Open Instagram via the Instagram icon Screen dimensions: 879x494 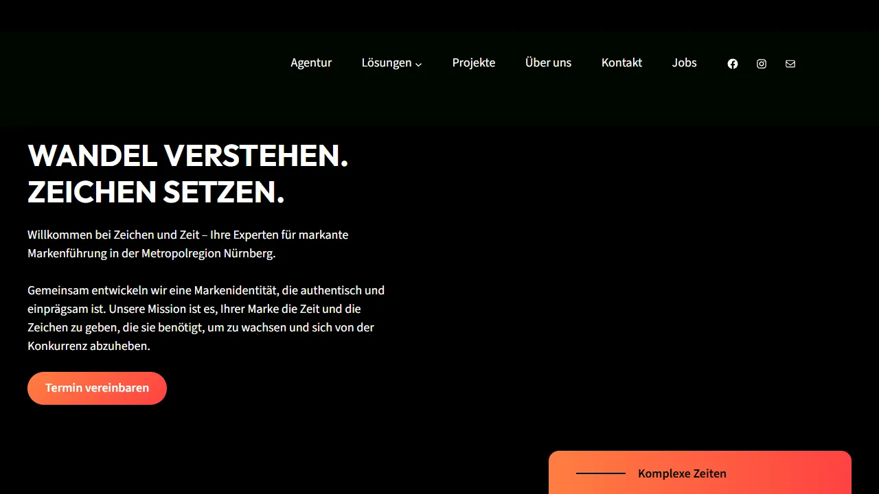[x=761, y=63]
